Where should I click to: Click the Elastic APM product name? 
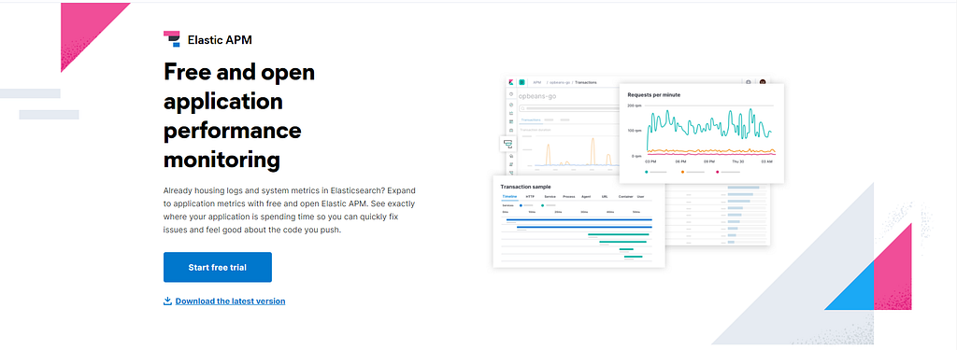tap(220, 40)
